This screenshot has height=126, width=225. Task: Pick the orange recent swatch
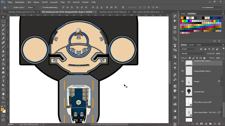click(x=182, y=18)
